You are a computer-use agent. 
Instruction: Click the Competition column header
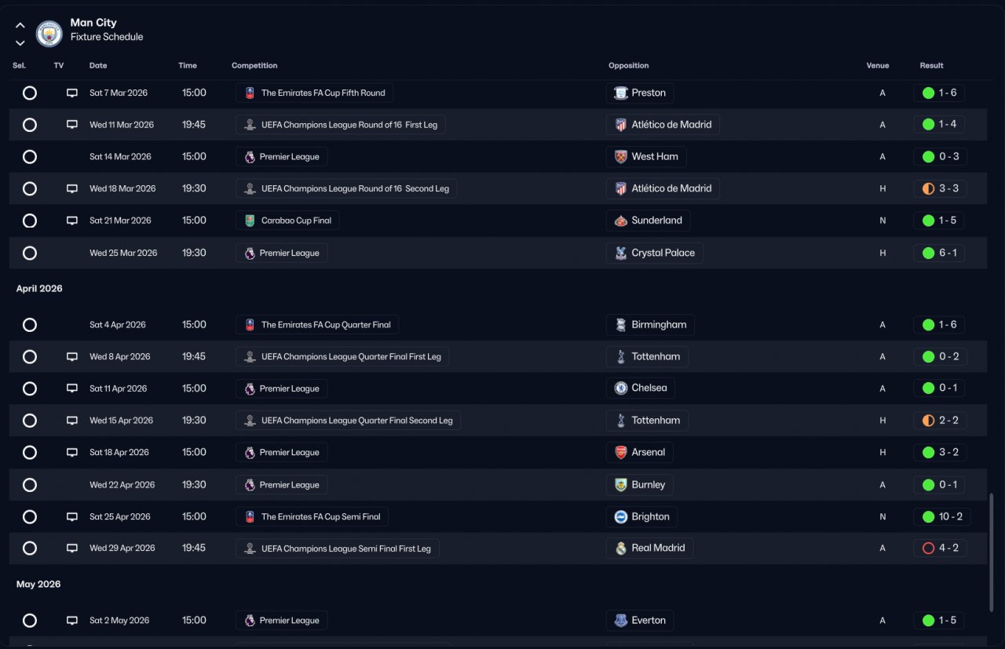coord(254,66)
